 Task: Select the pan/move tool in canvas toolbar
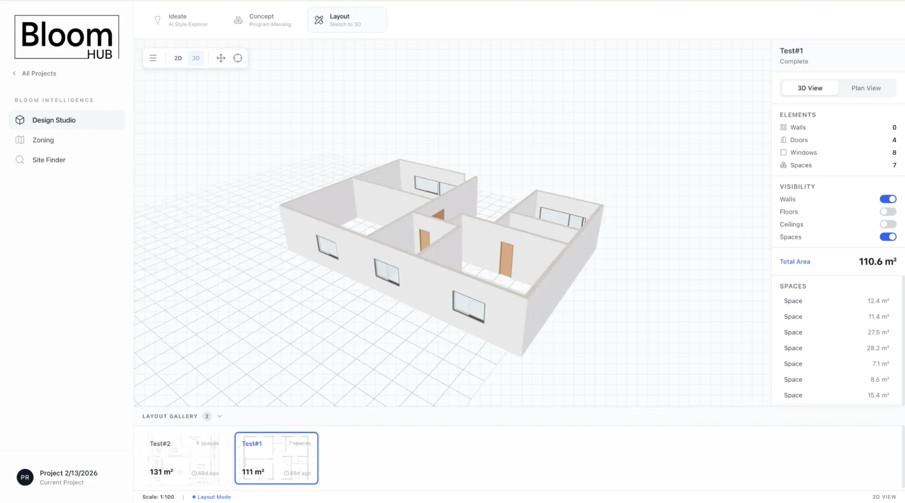(x=220, y=58)
